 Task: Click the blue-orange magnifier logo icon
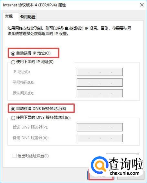click(x=100, y=166)
